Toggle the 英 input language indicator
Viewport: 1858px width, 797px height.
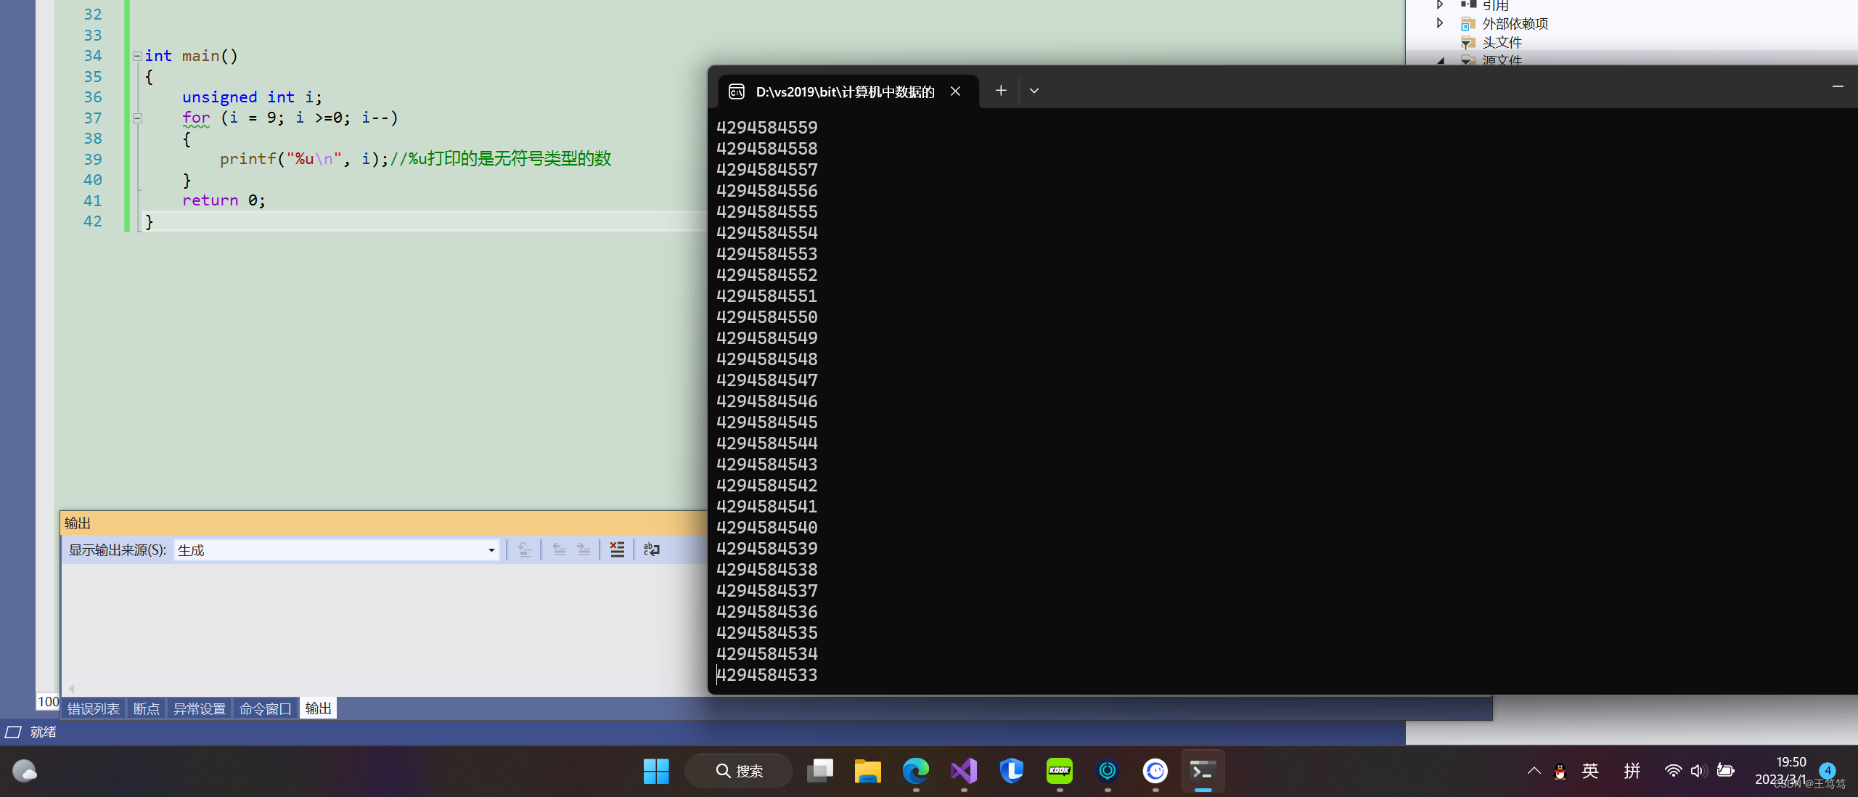(1590, 771)
